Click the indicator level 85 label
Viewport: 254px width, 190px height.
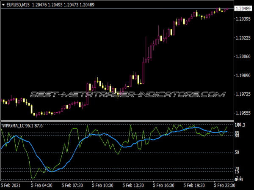pyautogui.click(x=237, y=132)
